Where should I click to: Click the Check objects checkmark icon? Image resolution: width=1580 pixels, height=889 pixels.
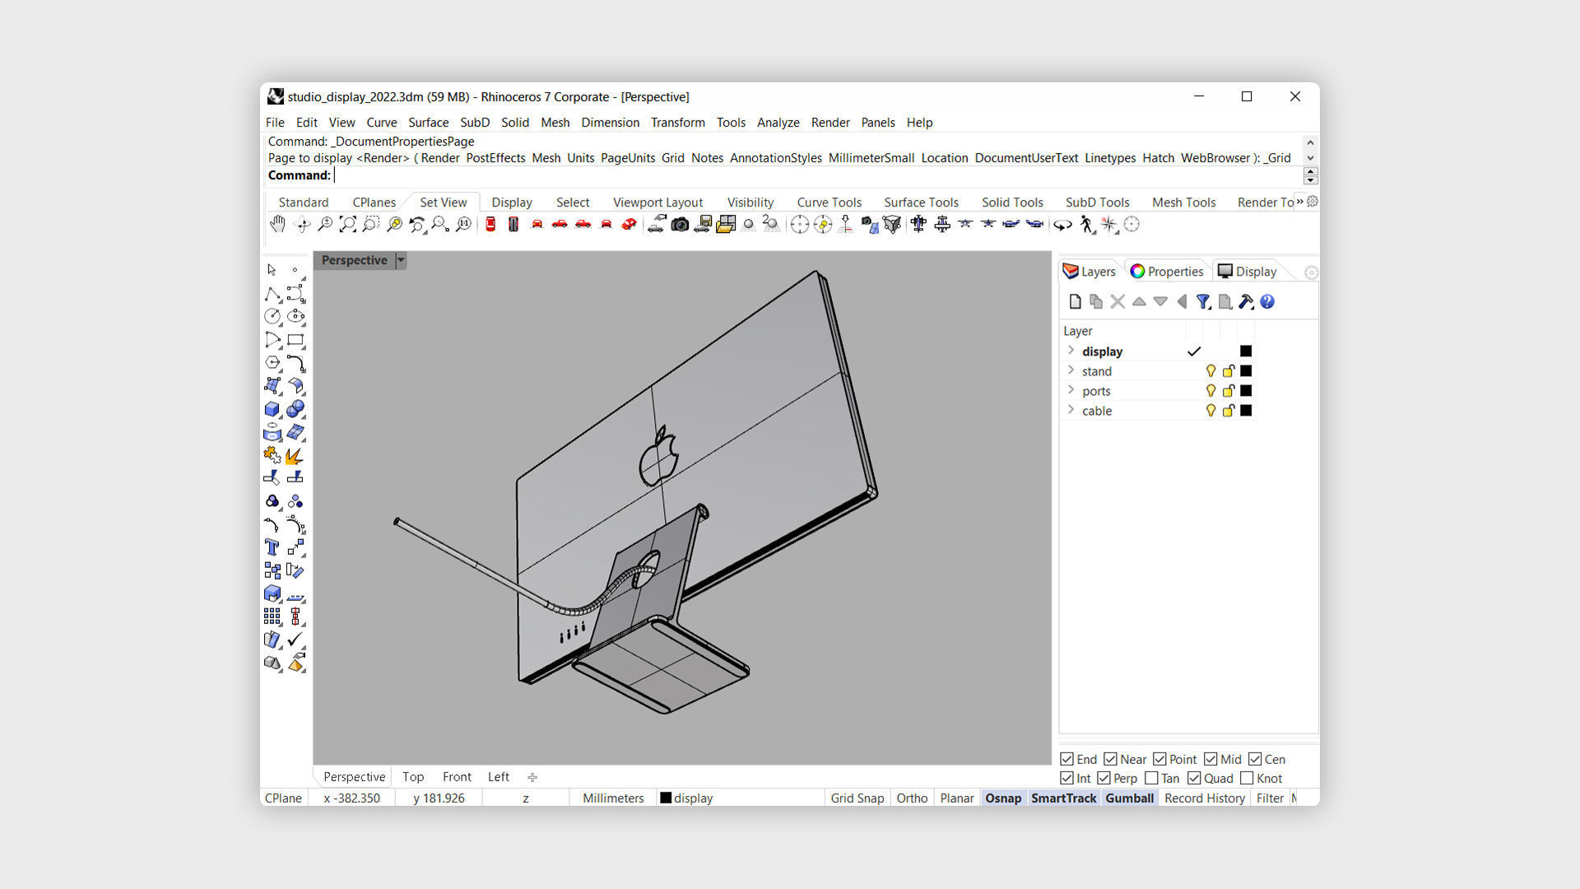coord(295,640)
